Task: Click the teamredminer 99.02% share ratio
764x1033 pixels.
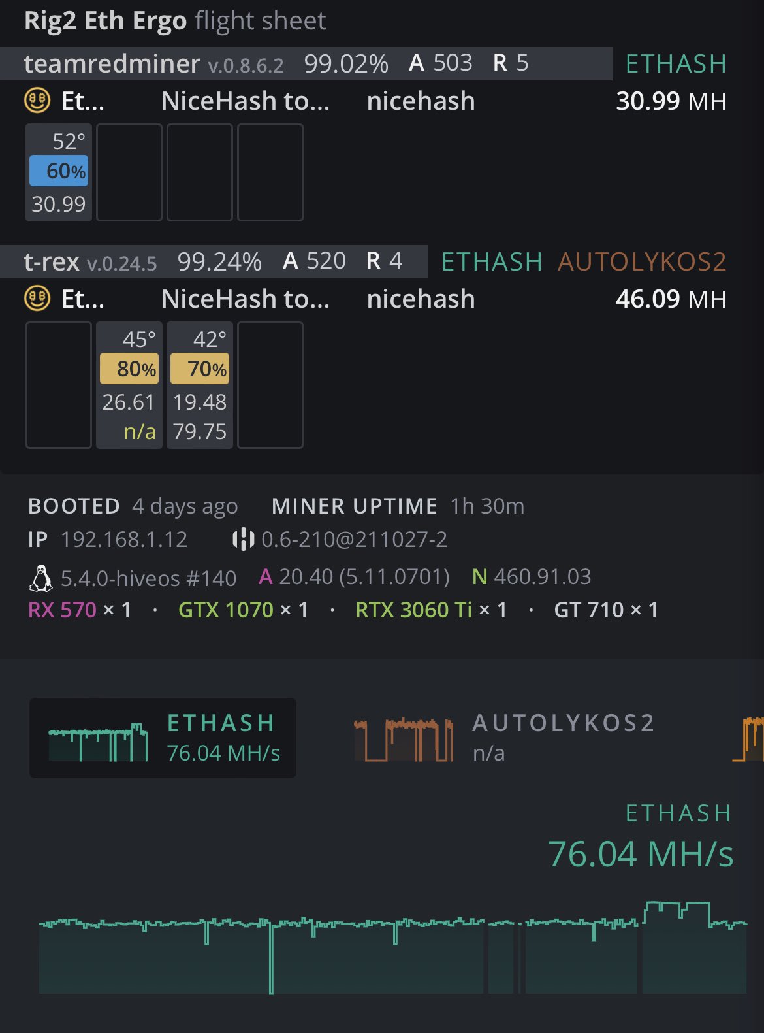Action: 346,63
